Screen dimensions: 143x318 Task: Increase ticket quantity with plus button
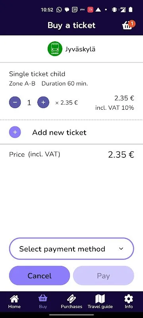(43, 102)
